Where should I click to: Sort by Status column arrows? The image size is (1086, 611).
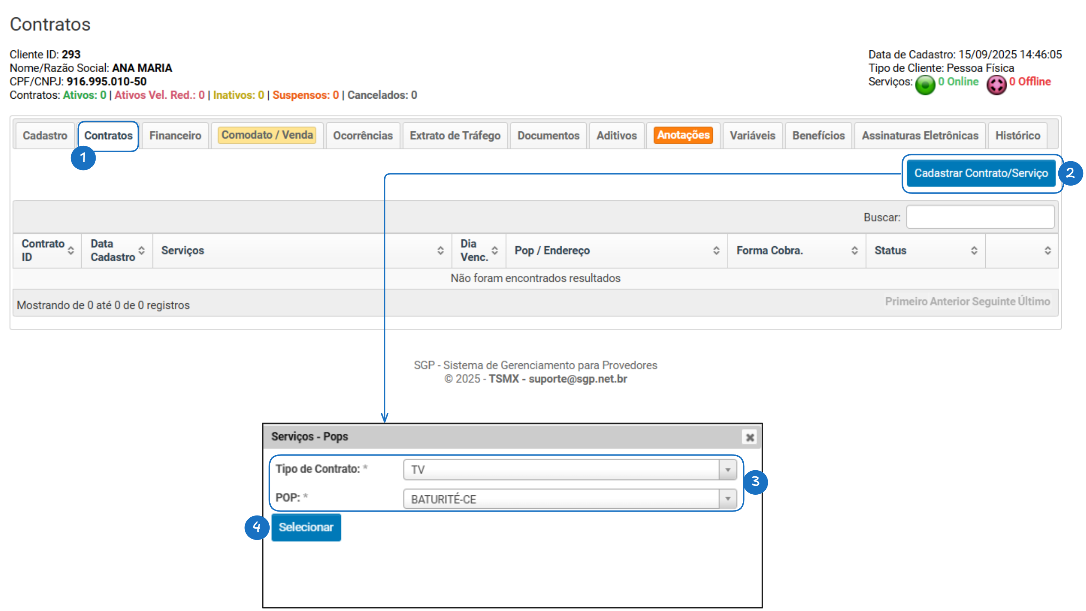[x=974, y=251]
